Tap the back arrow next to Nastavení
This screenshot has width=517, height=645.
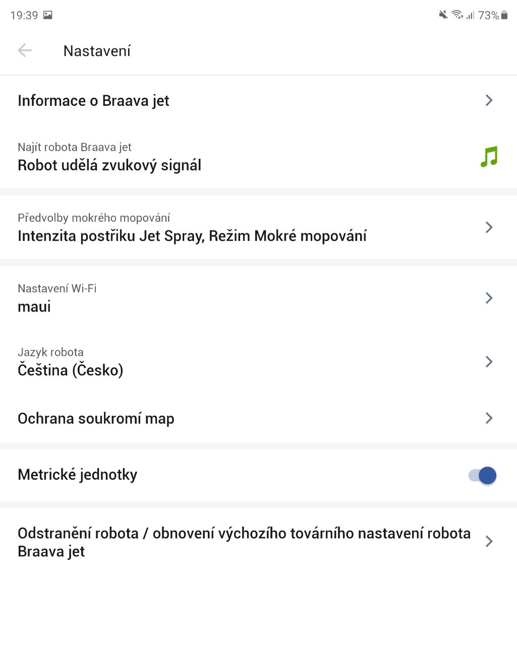coord(24,50)
